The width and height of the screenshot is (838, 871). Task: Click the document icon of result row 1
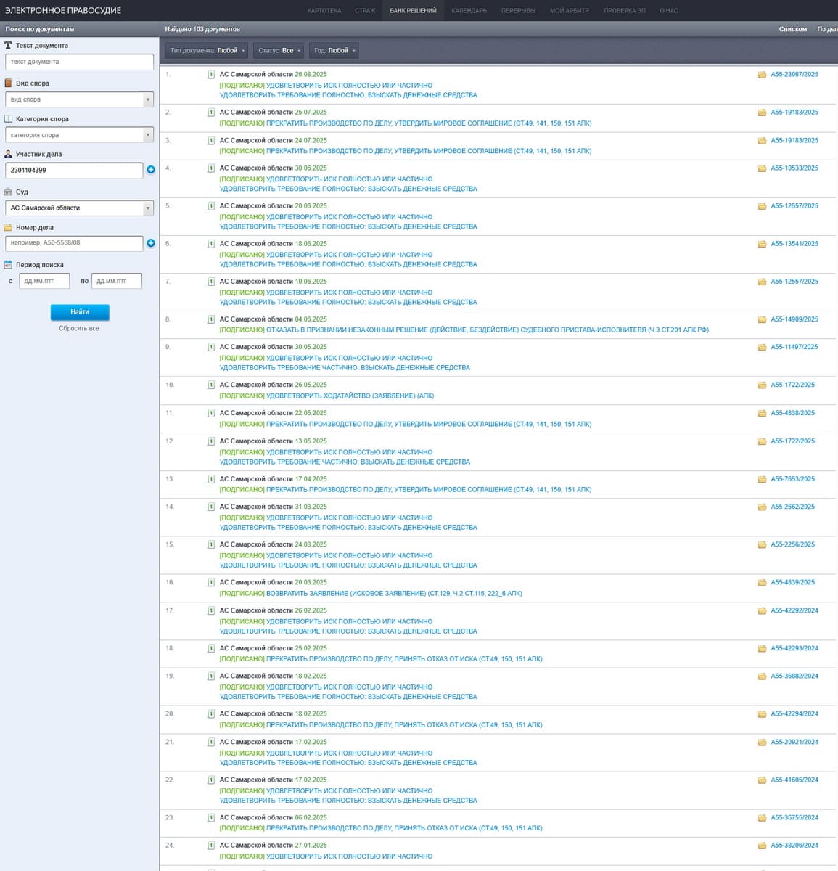(x=211, y=75)
